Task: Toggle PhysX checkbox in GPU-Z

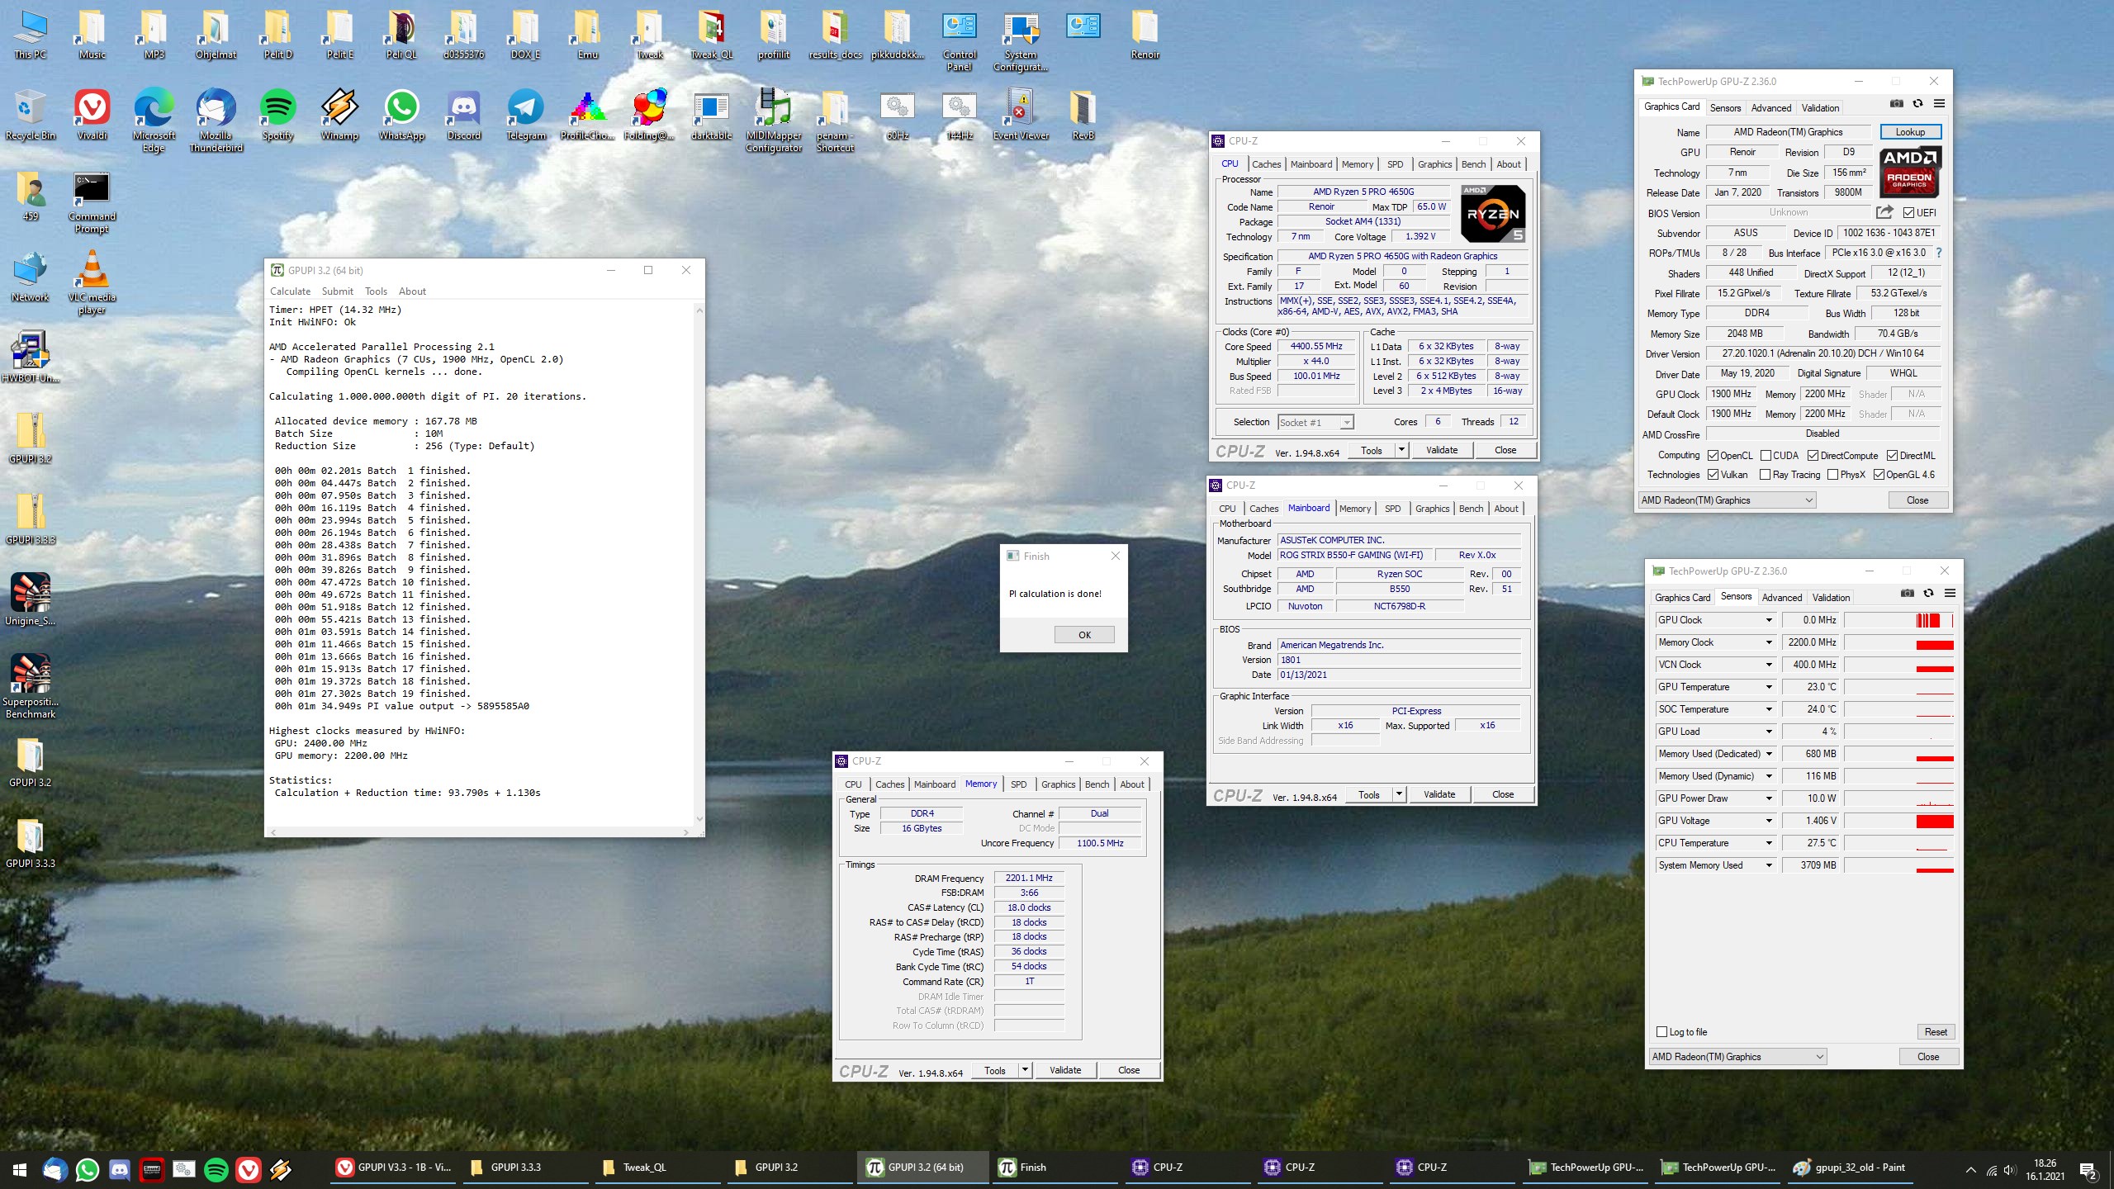Action: (x=1832, y=475)
